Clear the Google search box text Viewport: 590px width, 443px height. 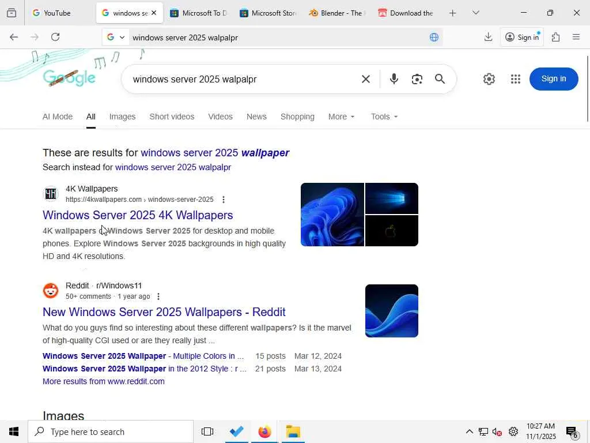[366, 79]
